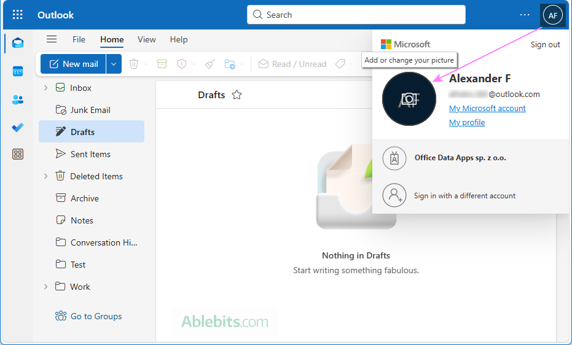Click the New mail button
The width and height of the screenshot is (572, 345).
74,64
